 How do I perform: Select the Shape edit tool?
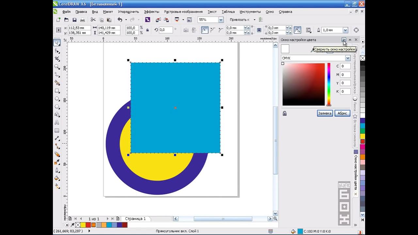(x=57, y=51)
